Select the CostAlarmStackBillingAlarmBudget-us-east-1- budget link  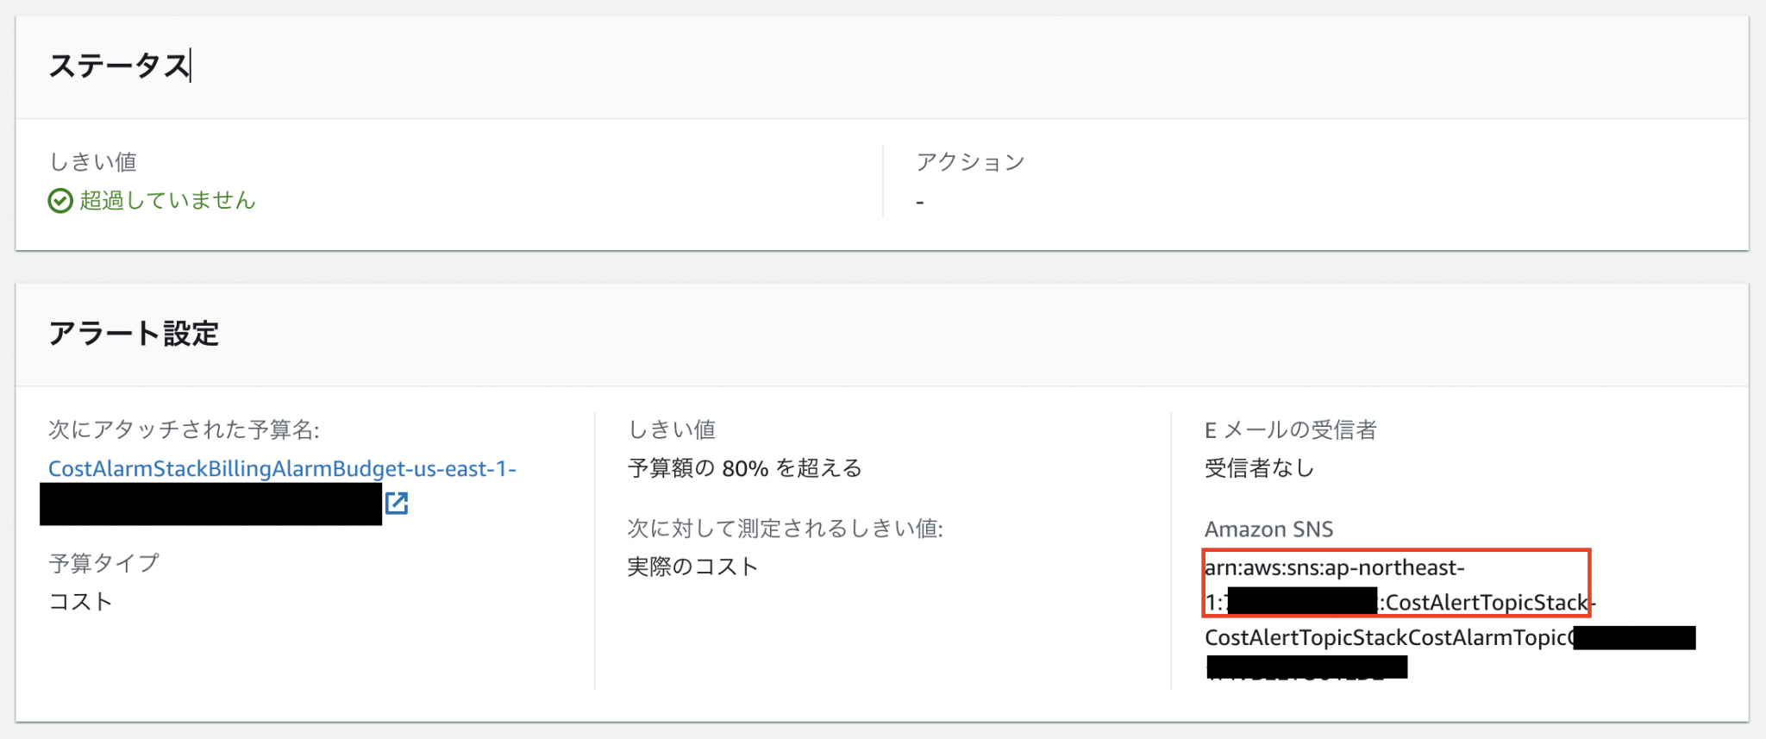pyautogui.click(x=280, y=468)
